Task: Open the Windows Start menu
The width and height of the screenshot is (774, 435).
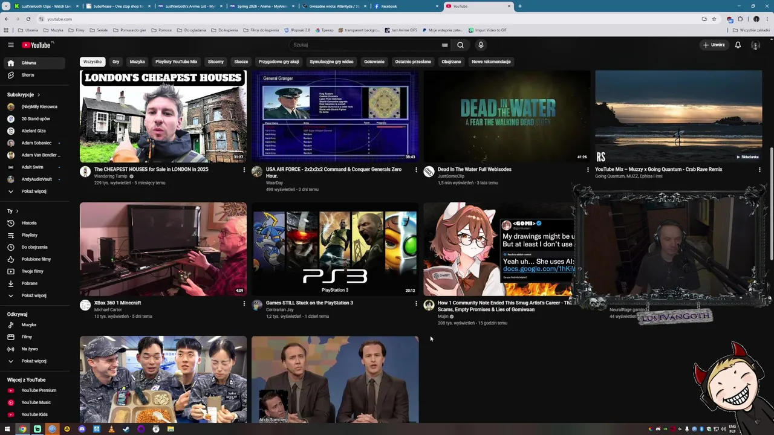Action: tap(8, 429)
